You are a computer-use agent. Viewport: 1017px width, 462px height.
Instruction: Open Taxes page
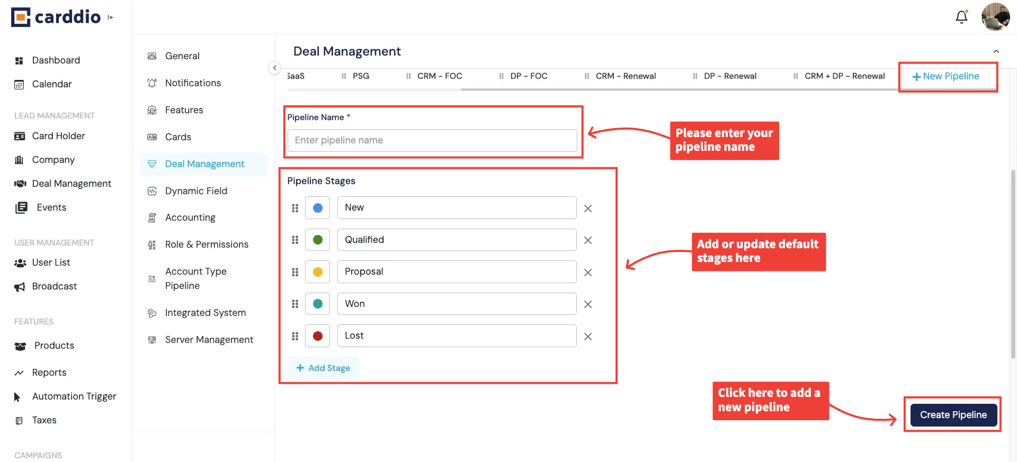click(44, 420)
